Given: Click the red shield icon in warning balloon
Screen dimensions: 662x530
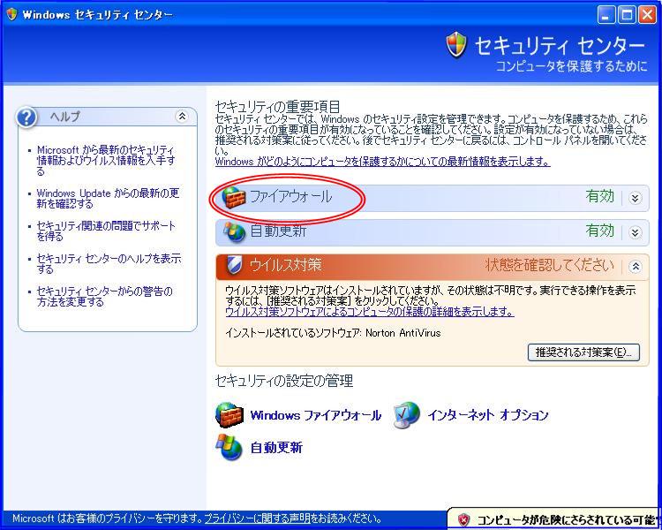Looking at the screenshot, I should tap(464, 519).
